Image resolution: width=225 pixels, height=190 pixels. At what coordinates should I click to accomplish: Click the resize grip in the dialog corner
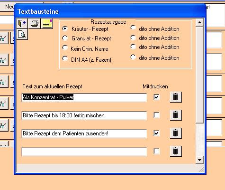201,170
